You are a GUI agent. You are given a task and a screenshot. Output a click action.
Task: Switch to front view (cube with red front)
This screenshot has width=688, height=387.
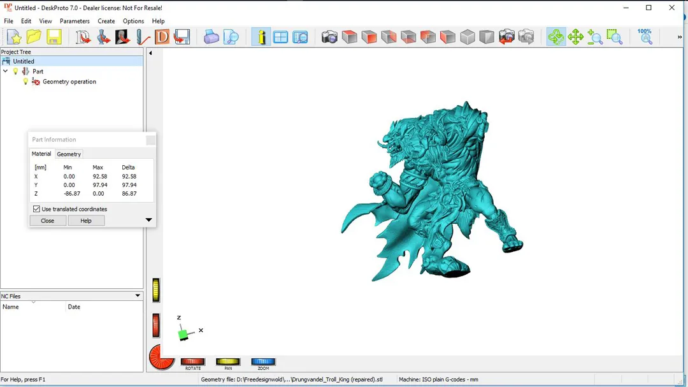pyautogui.click(x=369, y=38)
